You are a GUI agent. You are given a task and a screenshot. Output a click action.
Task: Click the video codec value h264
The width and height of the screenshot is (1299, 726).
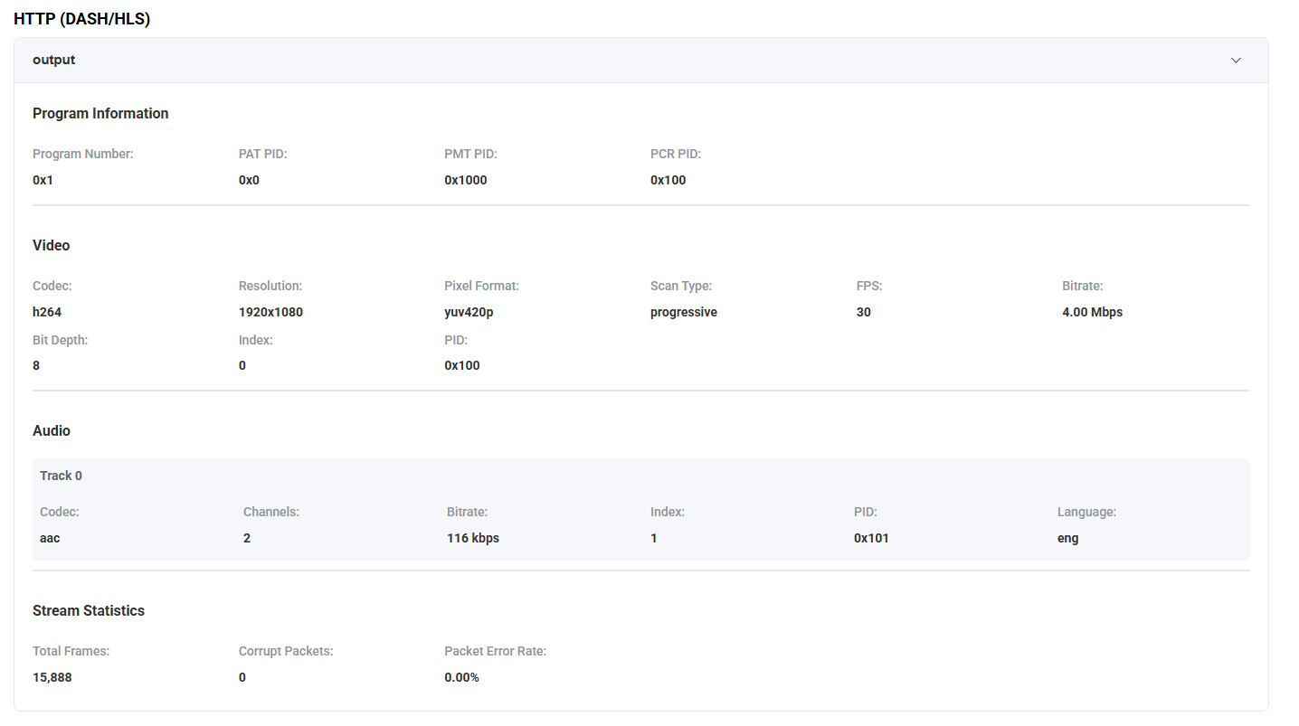tap(47, 312)
